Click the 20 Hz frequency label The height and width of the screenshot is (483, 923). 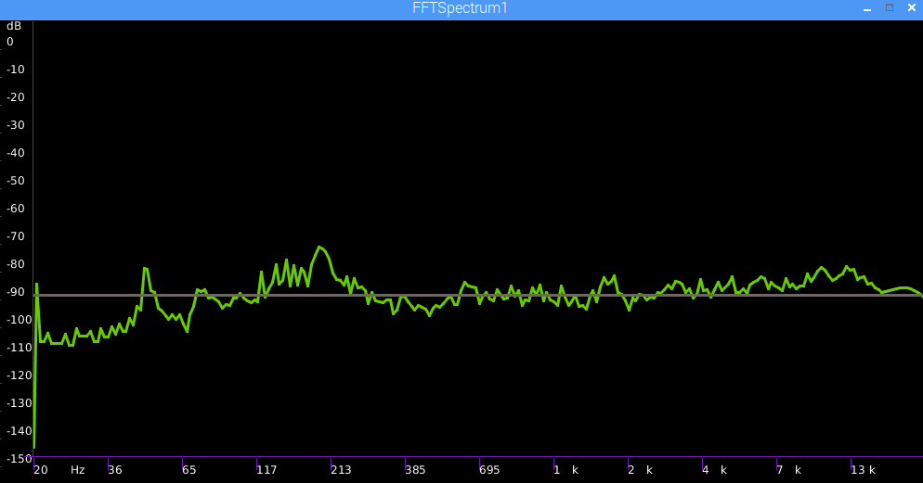[41, 470]
